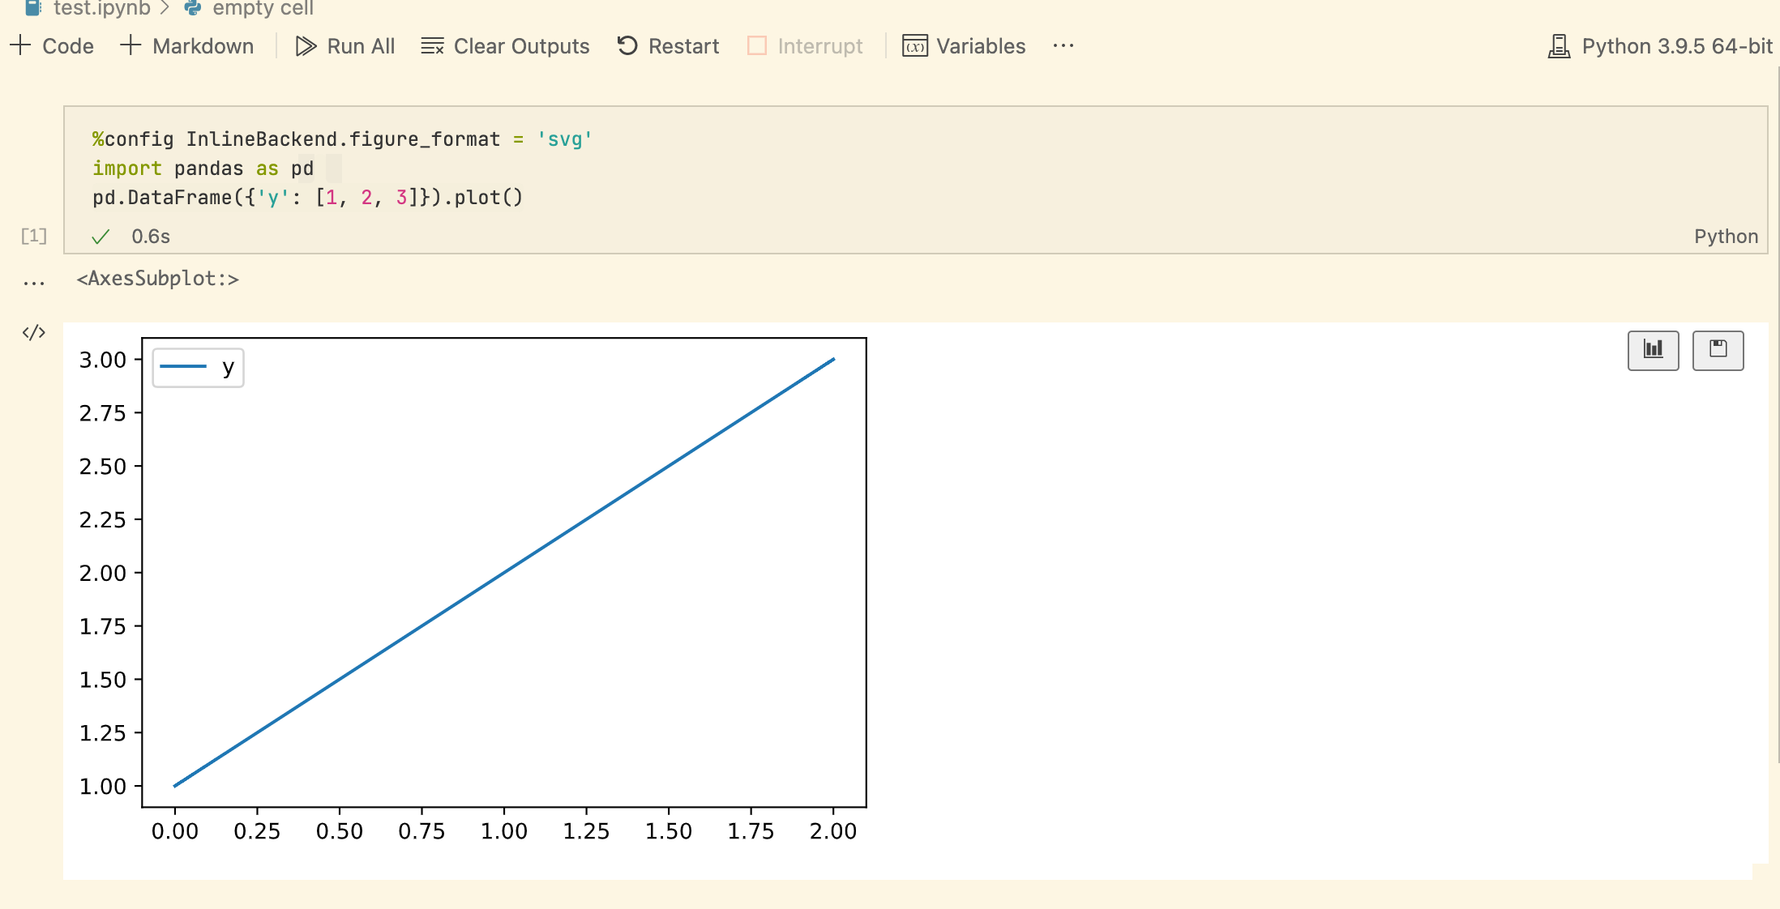Open the cell output ellipsis menu
1780x909 pixels.
(34, 283)
